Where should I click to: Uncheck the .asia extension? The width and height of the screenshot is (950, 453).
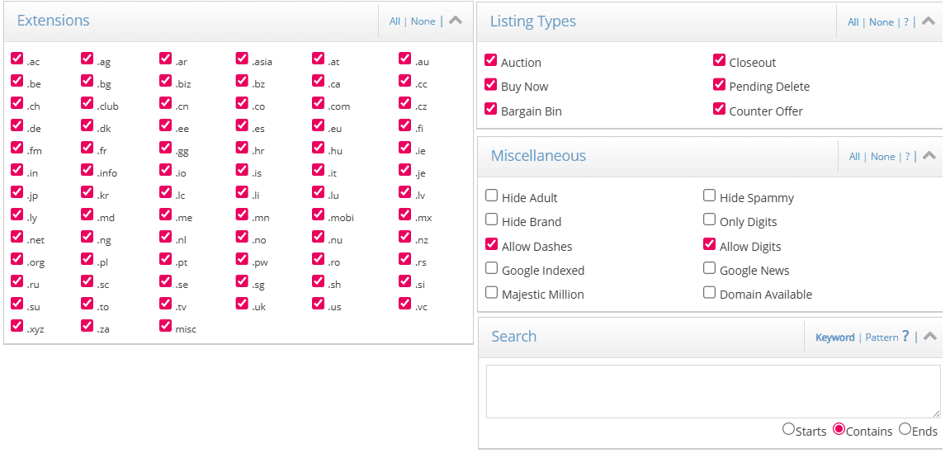[242, 58]
